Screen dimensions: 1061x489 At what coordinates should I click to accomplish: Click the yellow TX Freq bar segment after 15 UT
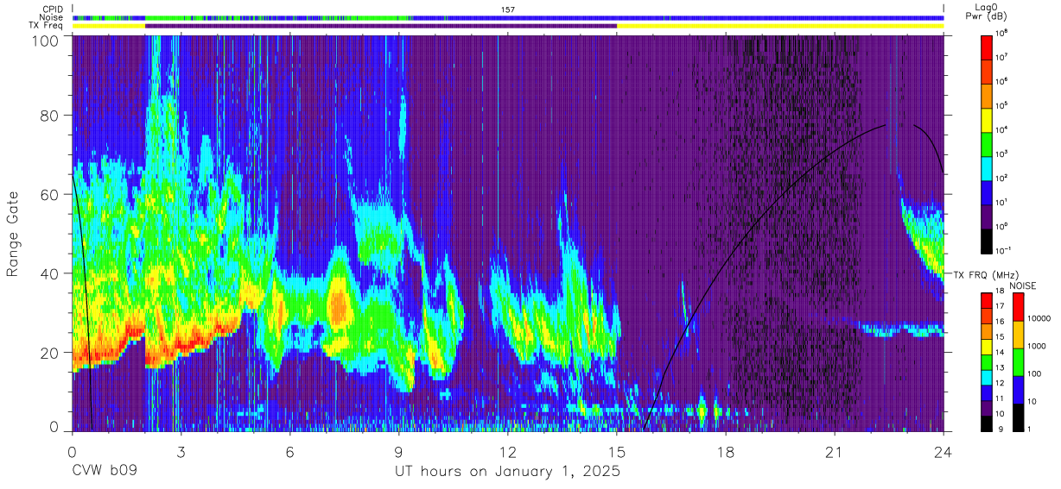pos(780,26)
